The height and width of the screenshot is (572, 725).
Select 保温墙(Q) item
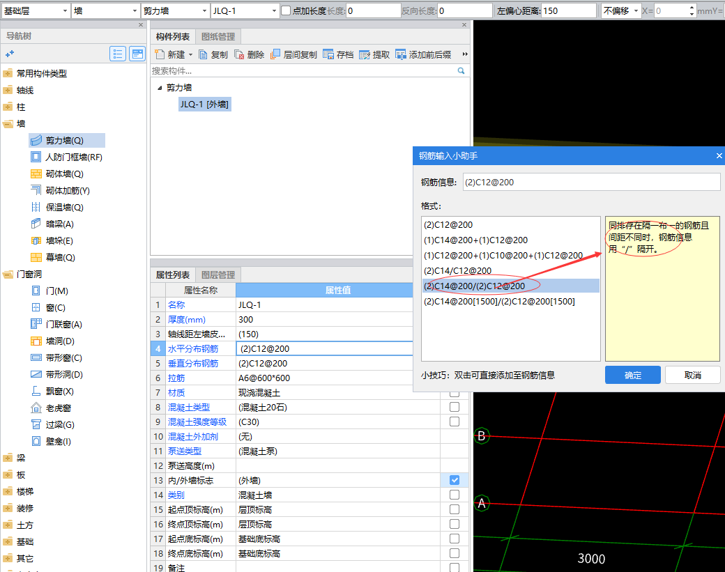tap(57, 207)
